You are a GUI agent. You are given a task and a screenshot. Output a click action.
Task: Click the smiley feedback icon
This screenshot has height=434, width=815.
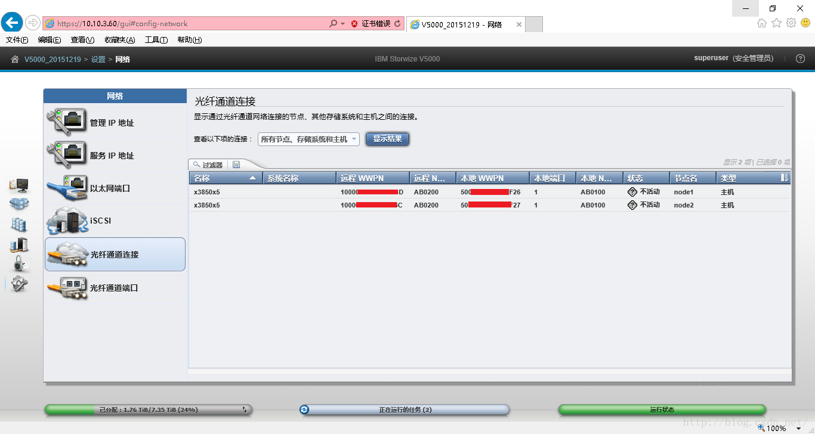click(805, 23)
